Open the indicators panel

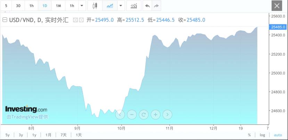click(x=133, y=6)
